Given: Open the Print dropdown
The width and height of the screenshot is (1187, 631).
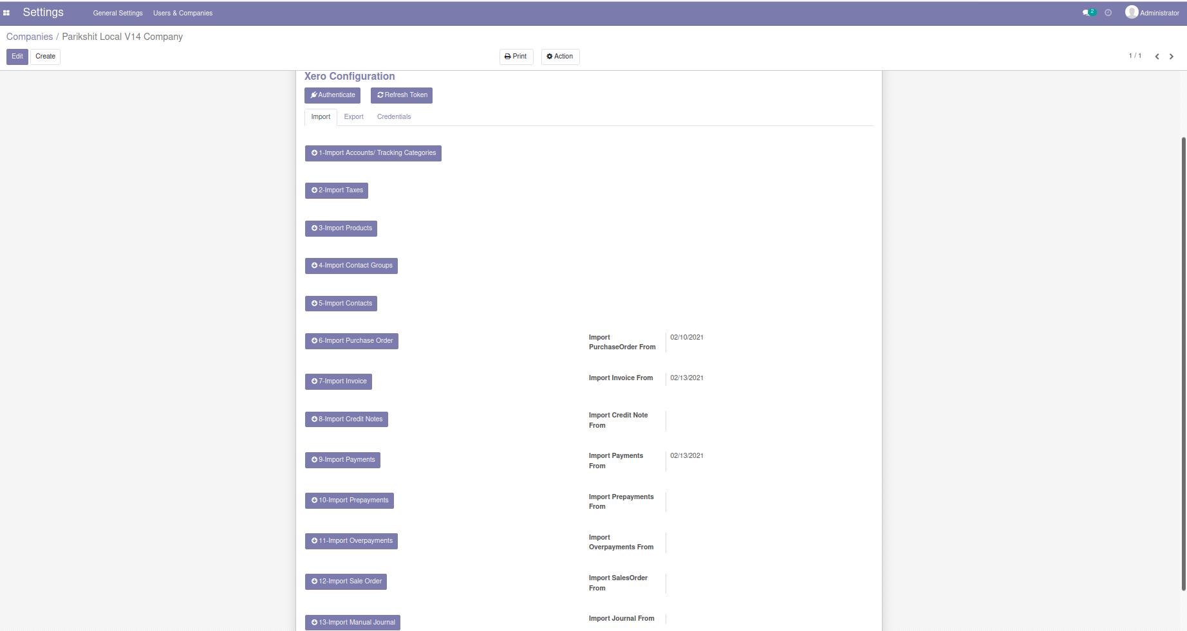Looking at the screenshot, I should (x=516, y=57).
